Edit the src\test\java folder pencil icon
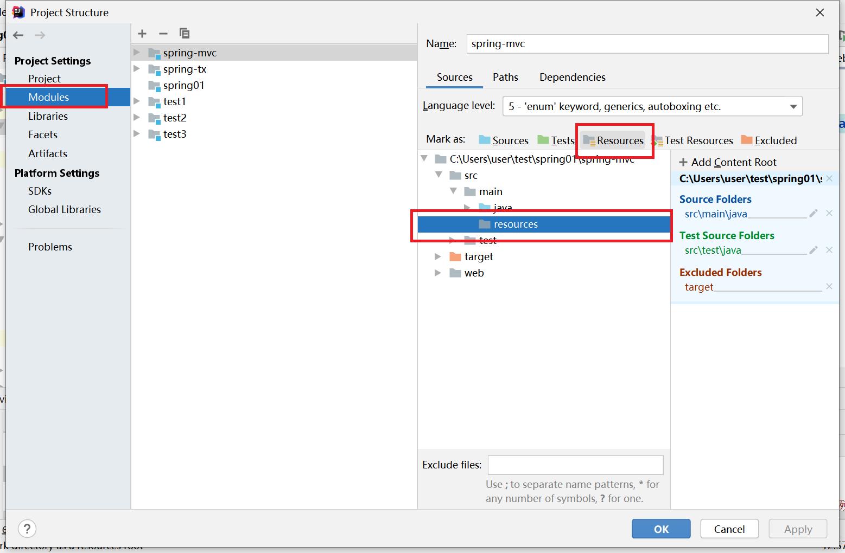This screenshot has width=845, height=553. coord(813,250)
